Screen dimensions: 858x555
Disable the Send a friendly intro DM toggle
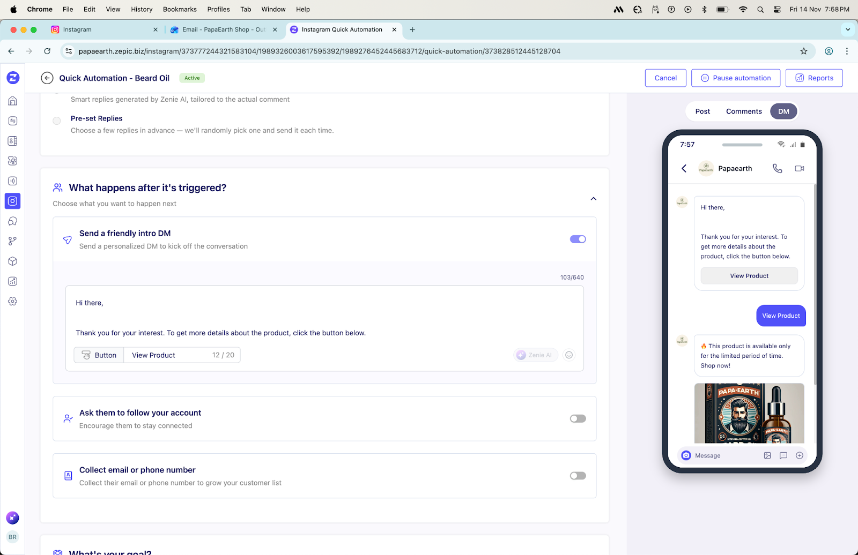click(578, 239)
